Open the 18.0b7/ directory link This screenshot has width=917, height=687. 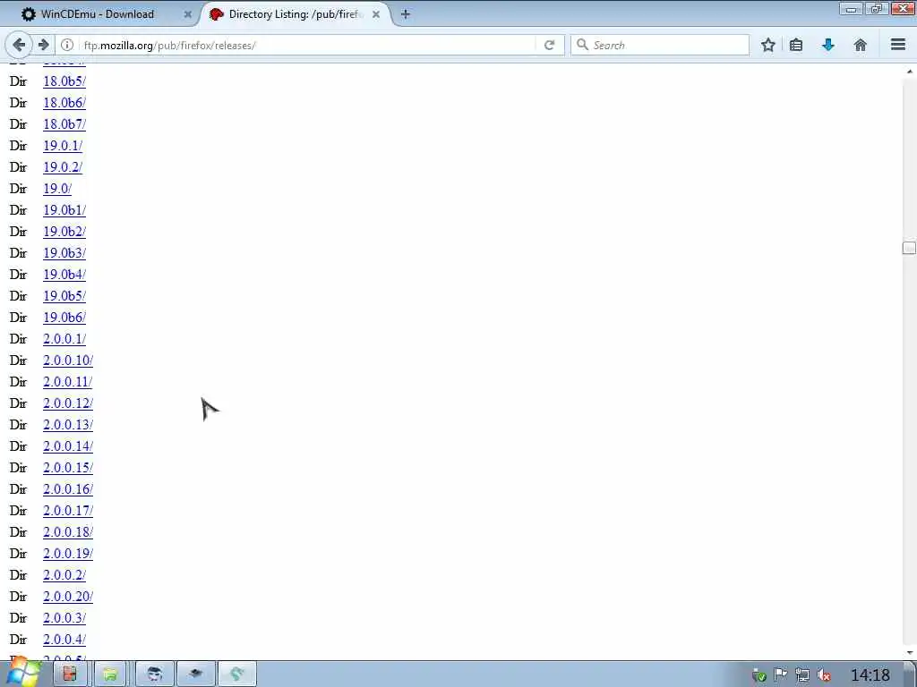[x=64, y=124]
